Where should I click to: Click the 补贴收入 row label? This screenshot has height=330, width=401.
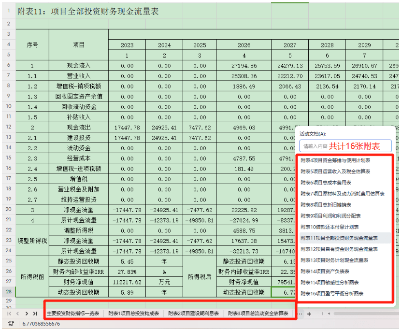coord(79,117)
